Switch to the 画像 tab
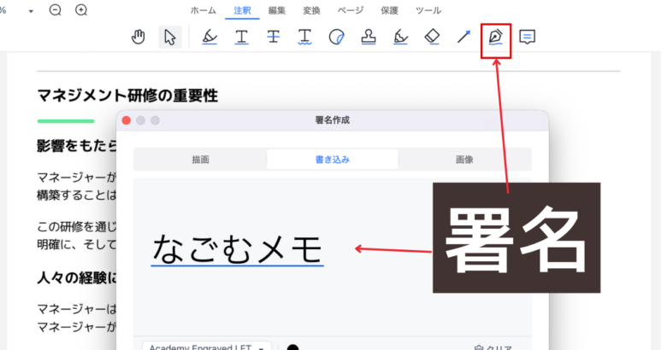667x350 pixels. [464, 160]
